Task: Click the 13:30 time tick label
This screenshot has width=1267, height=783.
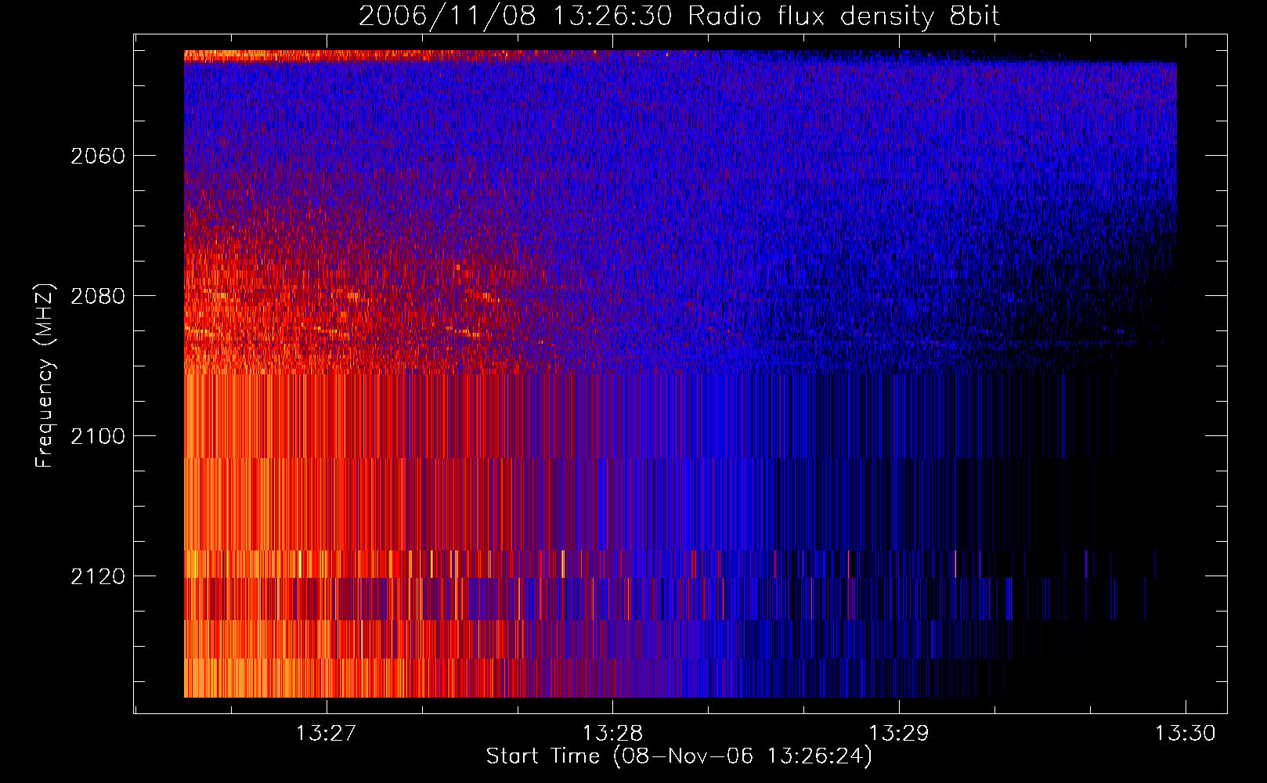Action: (1186, 733)
